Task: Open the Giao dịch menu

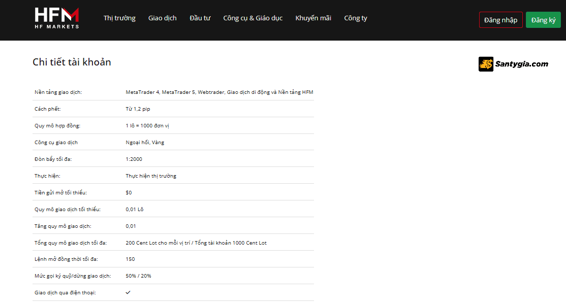Action: pyautogui.click(x=163, y=18)
